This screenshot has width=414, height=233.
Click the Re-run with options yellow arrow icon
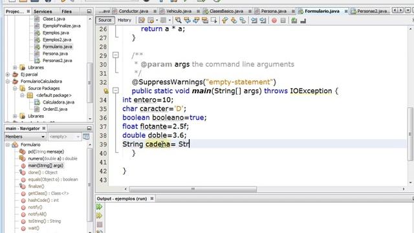(x=99, y=216)
